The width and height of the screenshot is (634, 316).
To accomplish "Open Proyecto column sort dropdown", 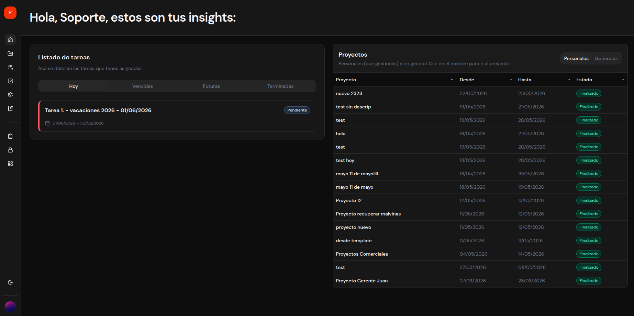I will (452, 80).
